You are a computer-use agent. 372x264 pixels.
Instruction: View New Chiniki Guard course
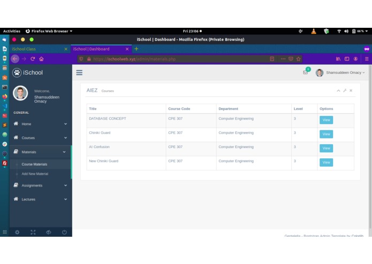(326, 162)
